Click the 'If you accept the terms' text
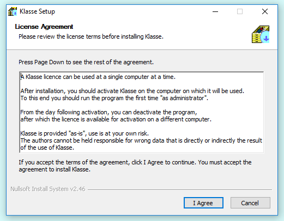The width and height of the screenshot is (284, 221). pos(135,165)
